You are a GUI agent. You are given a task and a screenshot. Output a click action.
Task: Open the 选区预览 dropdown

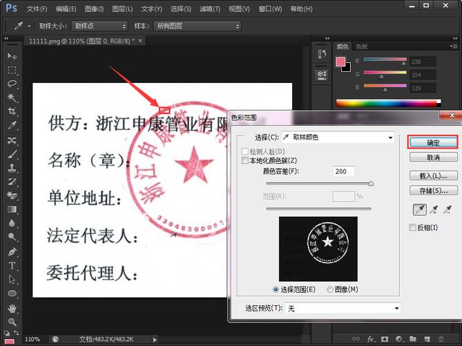tap(343, 309)
